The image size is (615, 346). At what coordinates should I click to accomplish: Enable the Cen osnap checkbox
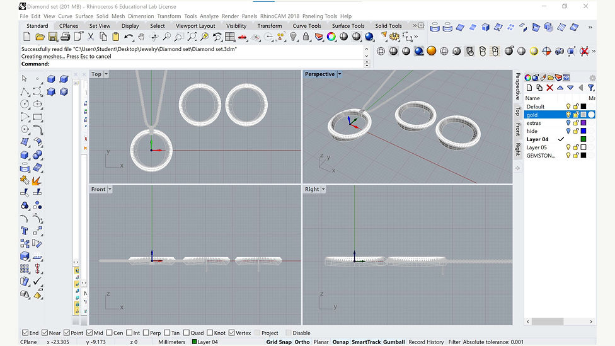coord(110,333)
